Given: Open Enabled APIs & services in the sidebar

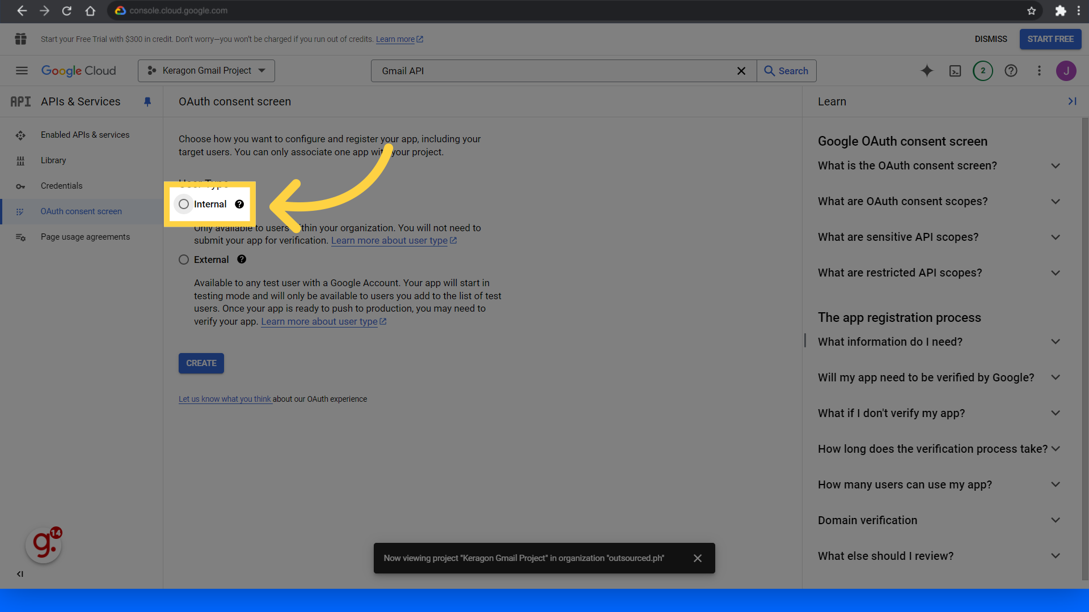Looking at the screenshot, I should [x=82, y=135].
